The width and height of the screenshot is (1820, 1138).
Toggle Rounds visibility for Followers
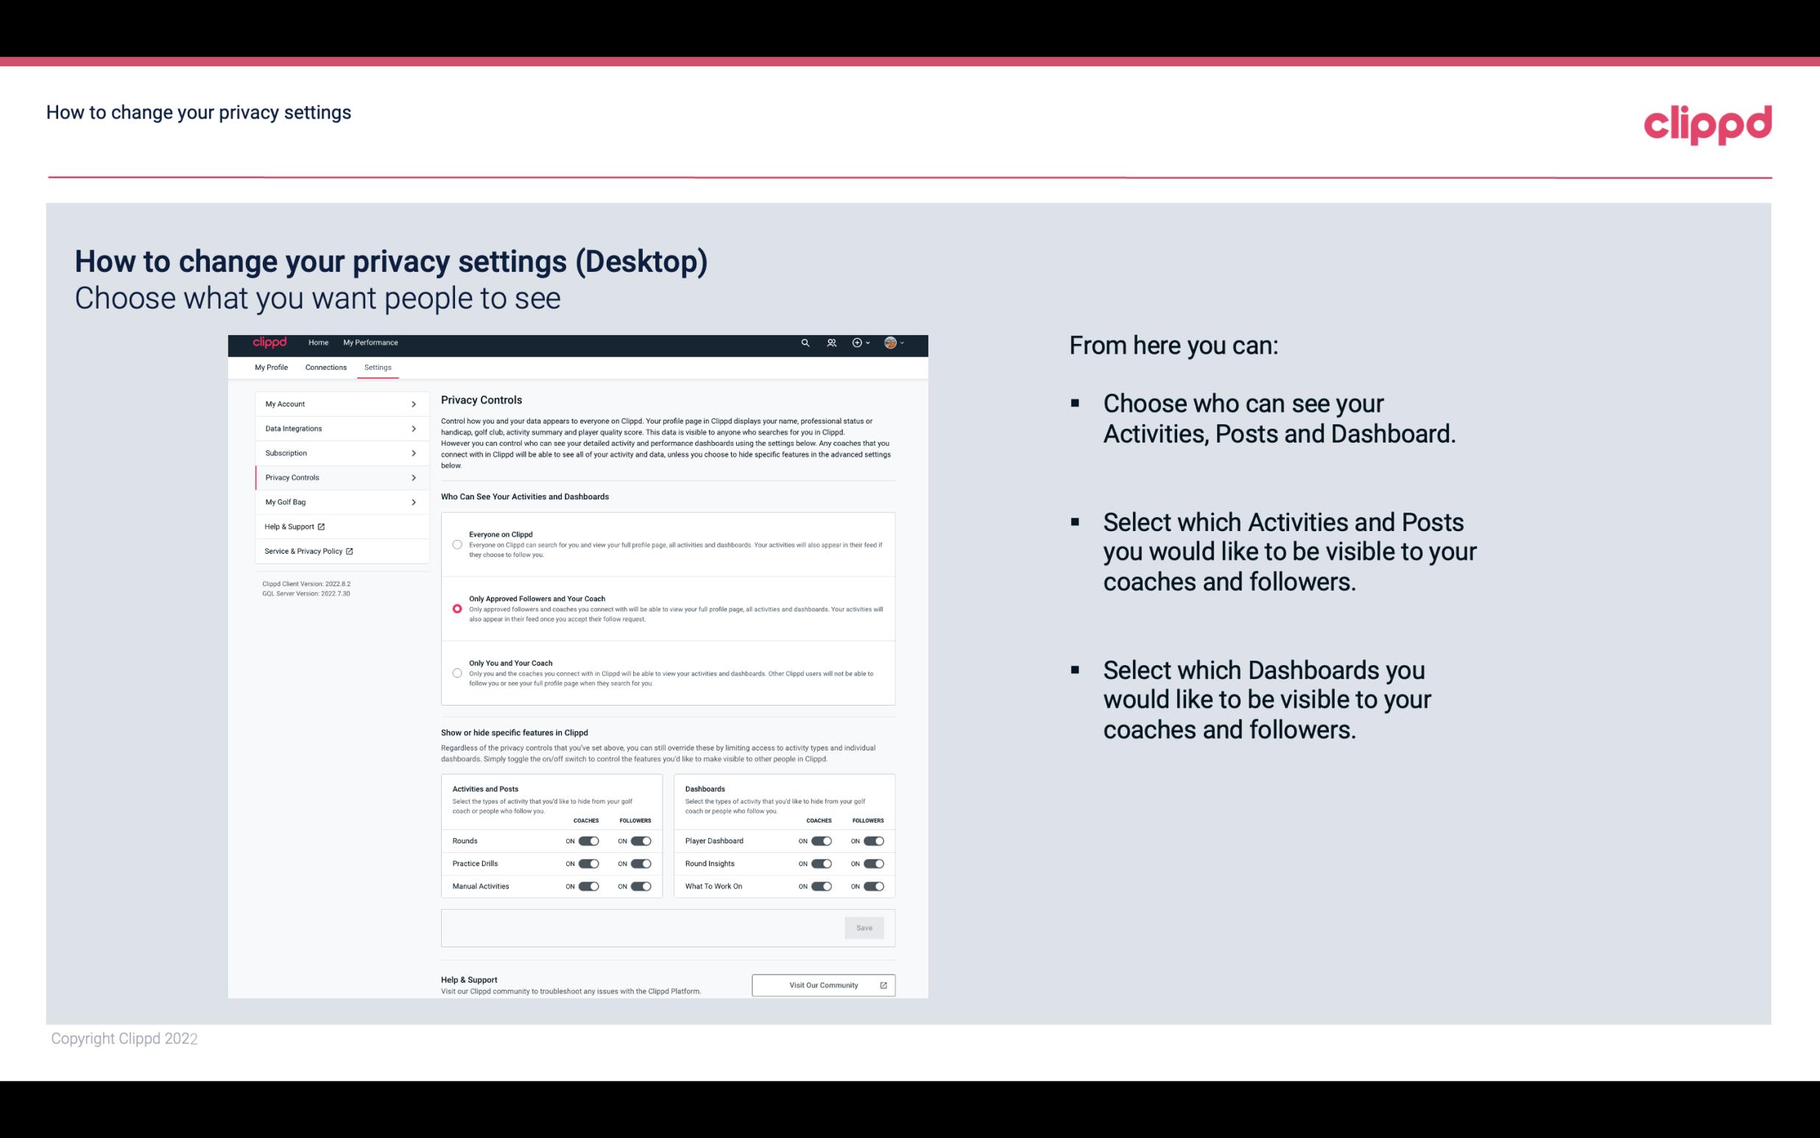(641, 840)
